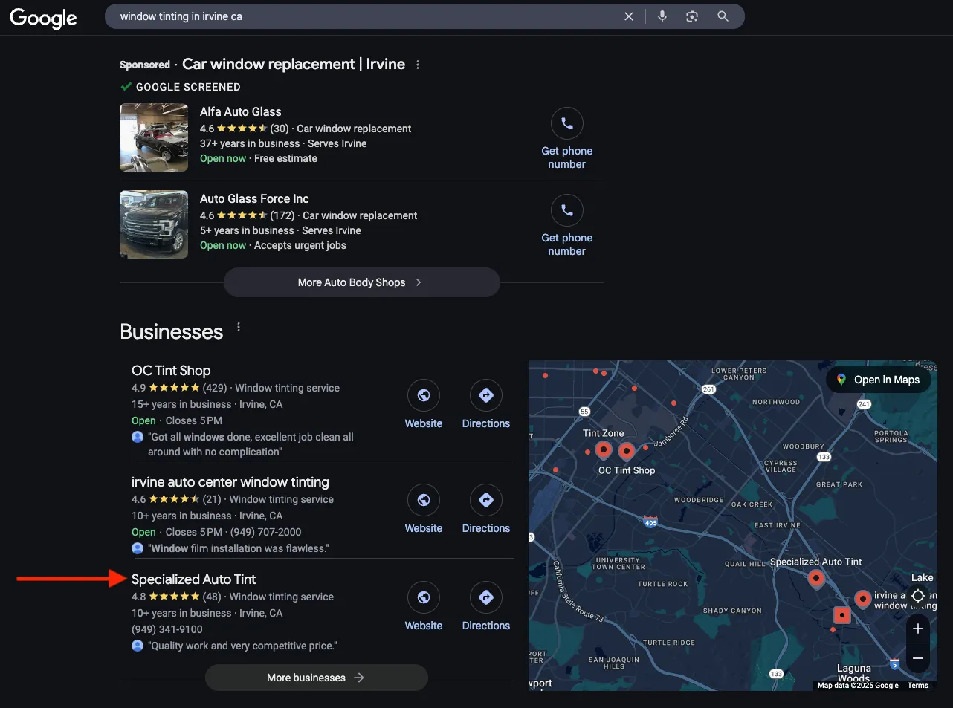Open the sponsored ad options menu
The width and height of the screenshot is (953, 708).
click(418, 65)
